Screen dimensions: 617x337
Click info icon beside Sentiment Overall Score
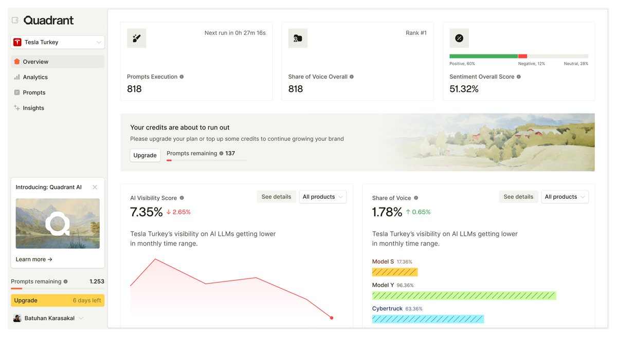pos(518,77)
